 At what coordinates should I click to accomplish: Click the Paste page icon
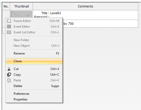(x=9, y=80)
